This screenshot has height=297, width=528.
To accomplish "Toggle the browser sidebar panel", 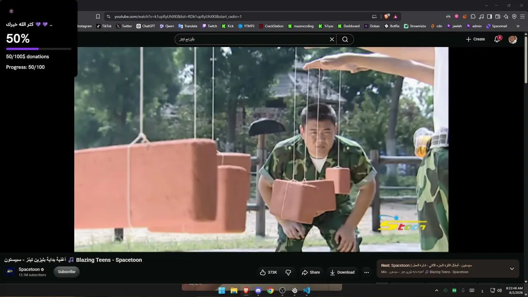I will 489,16.
